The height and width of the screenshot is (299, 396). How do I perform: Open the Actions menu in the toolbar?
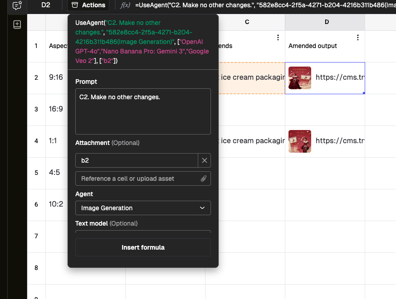coord(88,5)
